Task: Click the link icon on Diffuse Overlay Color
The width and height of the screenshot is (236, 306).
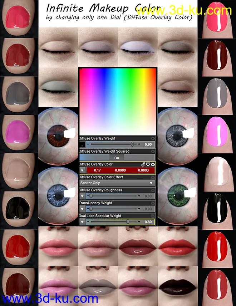Action: click(143, 164)
